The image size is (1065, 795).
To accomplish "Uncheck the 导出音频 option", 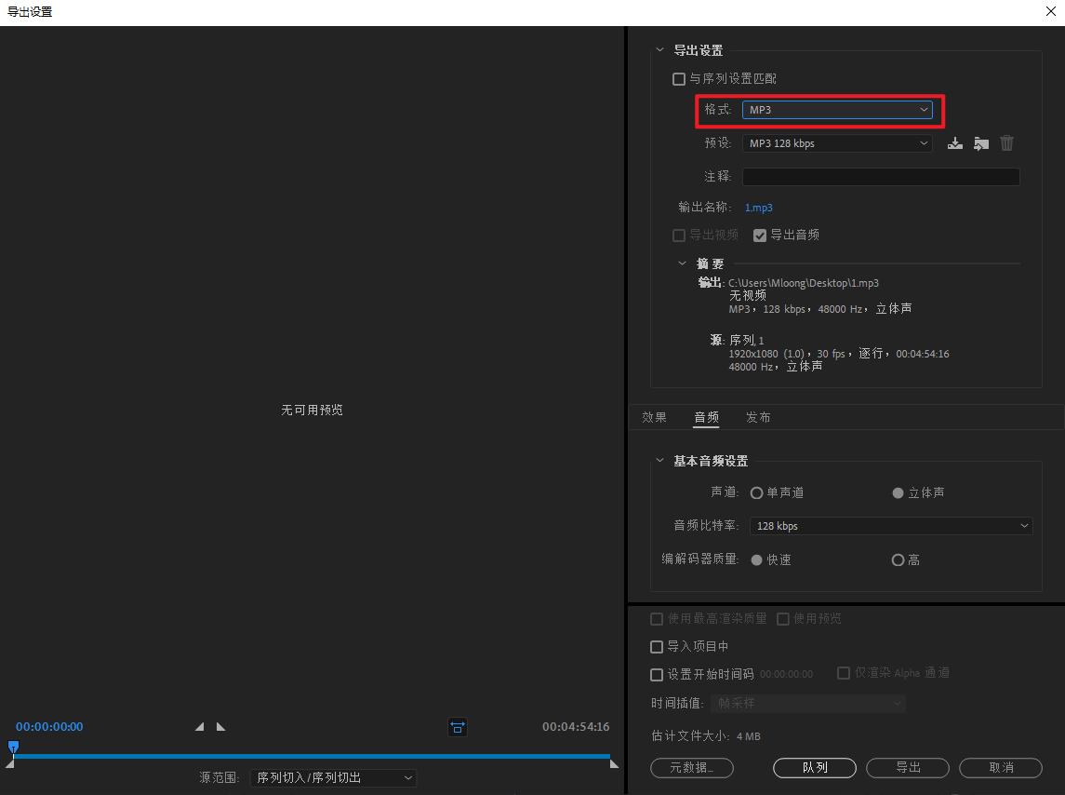I will (x=760, y=235).
